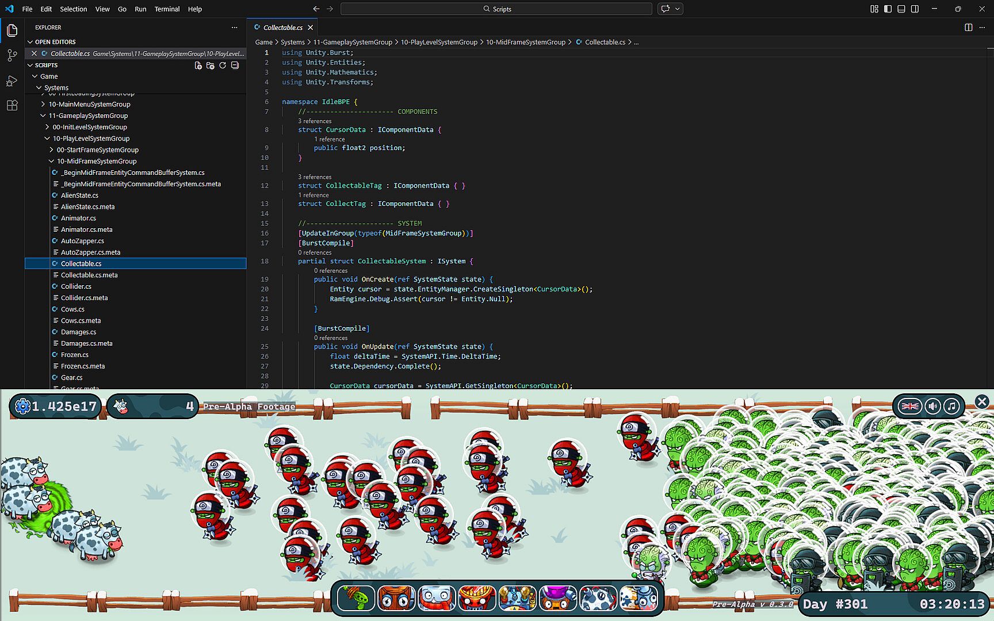
Task: Collapse all folders in Scripts explorer
Action: tap(235, 66)
